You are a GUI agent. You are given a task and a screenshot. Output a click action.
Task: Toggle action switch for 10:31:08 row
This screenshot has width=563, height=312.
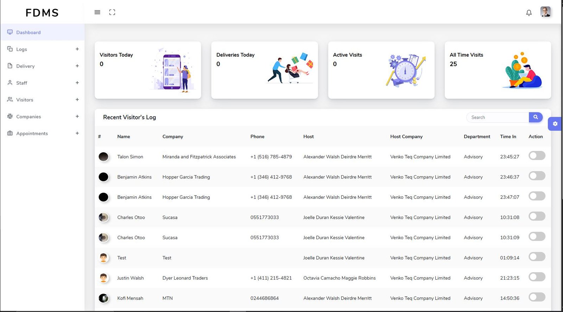[x=537, y=216]
